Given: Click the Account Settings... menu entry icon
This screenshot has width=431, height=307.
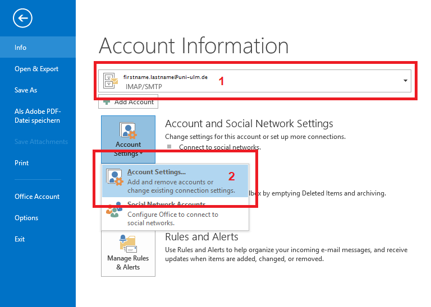Looking at the screenshot, I should click(114, 177).
